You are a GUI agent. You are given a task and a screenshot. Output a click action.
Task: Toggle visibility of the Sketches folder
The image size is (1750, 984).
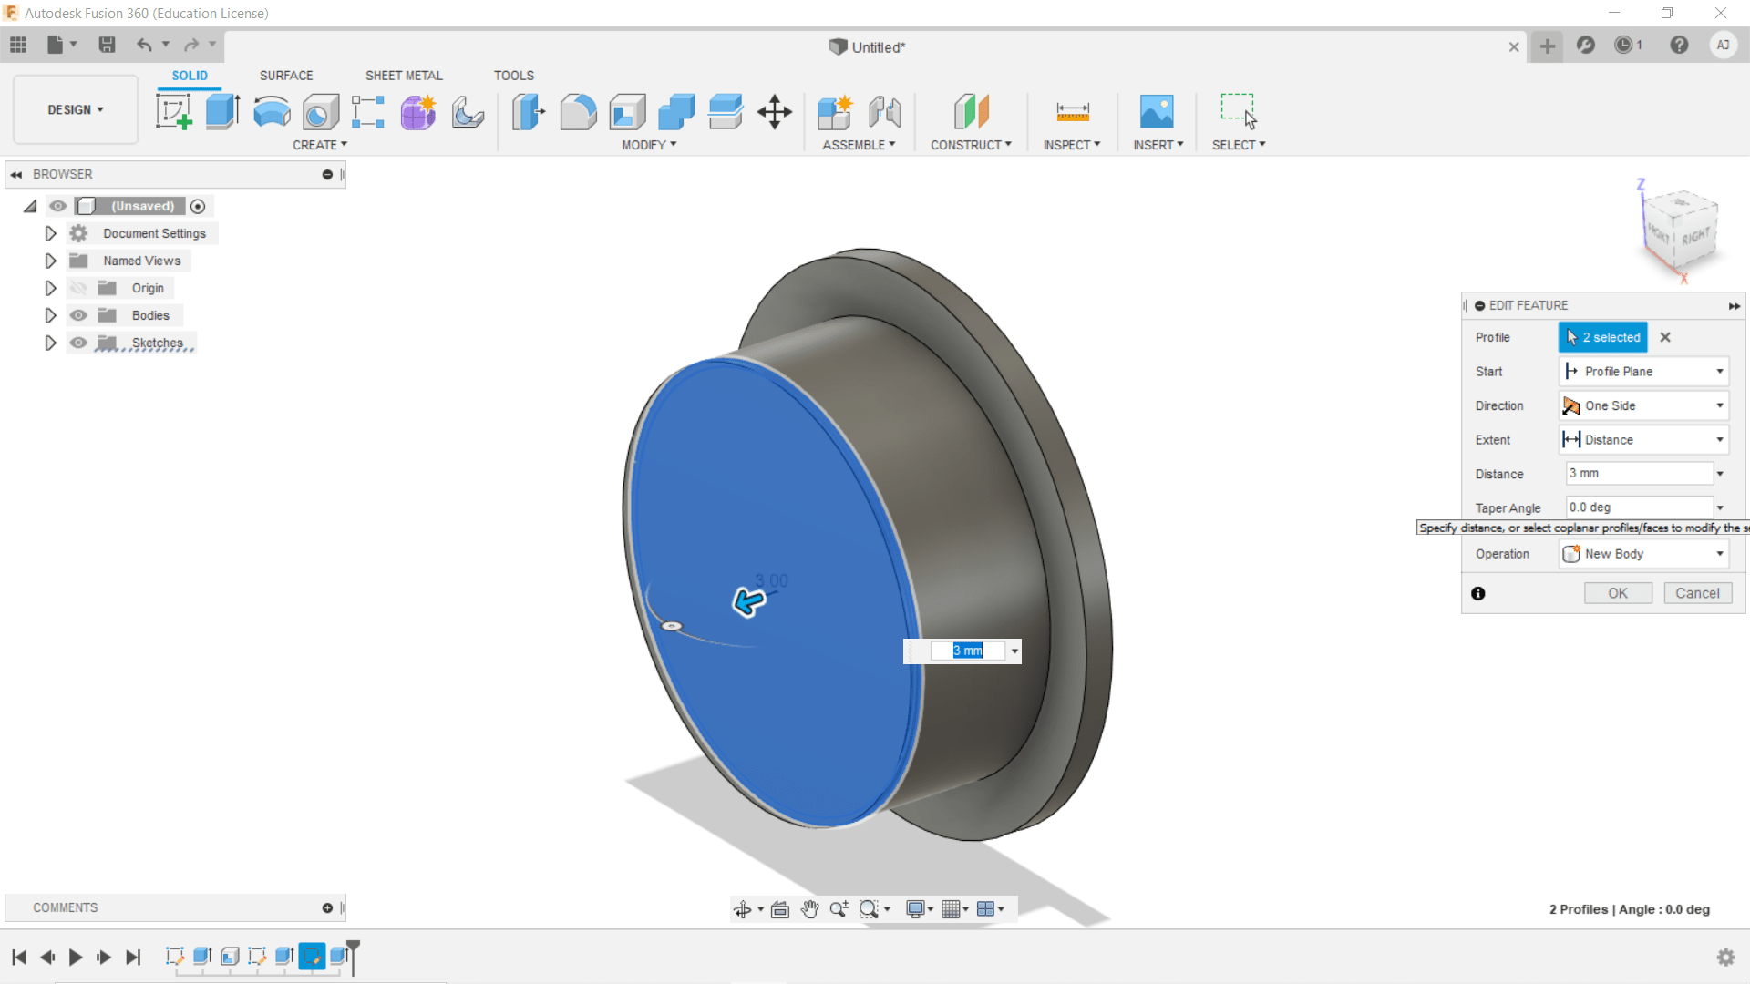[79, 343]
